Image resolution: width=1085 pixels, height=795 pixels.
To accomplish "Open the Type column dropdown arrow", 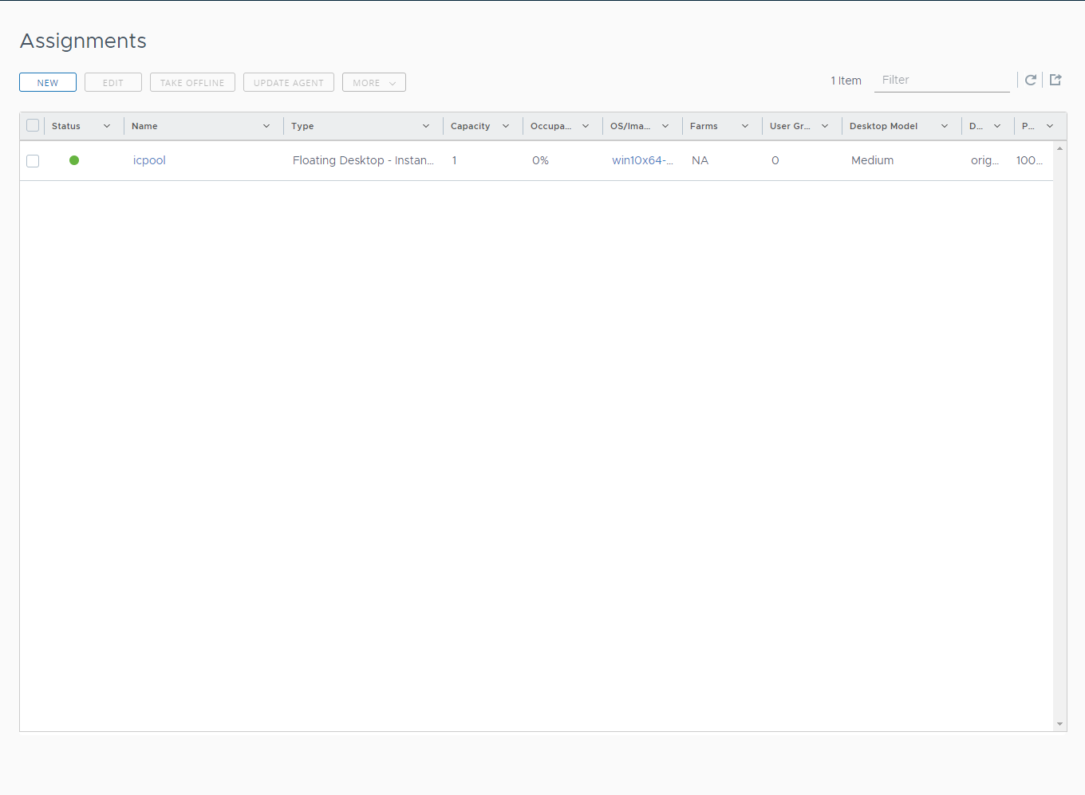I will click(x=426, y=126).
